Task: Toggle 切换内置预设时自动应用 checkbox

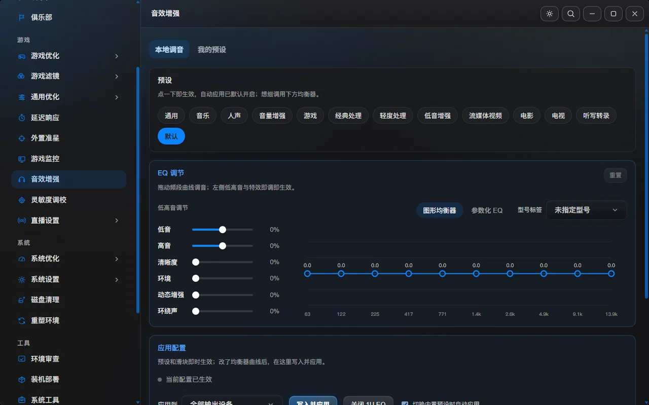Action: [405, 403]
